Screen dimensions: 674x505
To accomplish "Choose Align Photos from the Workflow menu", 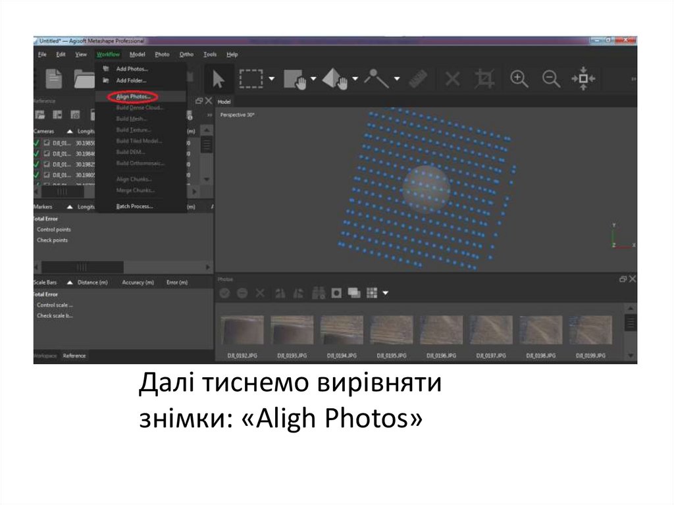I will point(132,97).
